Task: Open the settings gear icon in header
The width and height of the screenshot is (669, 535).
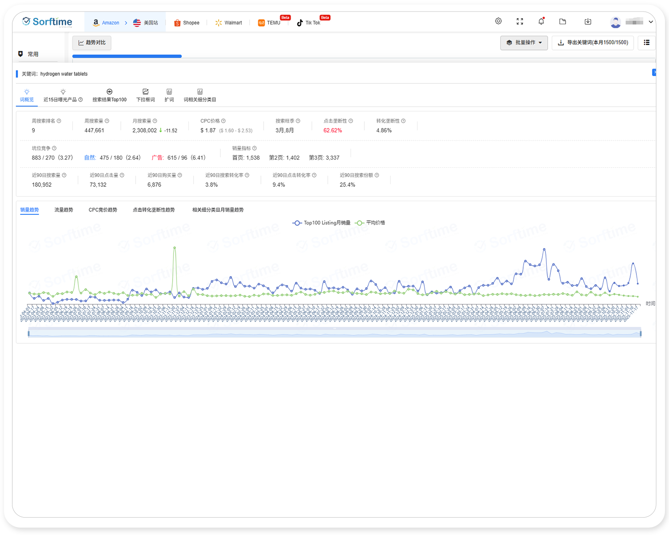Action: click(498, 21)
